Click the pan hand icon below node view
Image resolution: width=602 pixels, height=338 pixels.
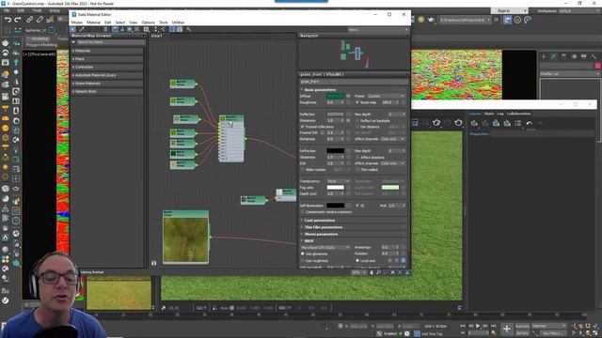coord(372,272)
